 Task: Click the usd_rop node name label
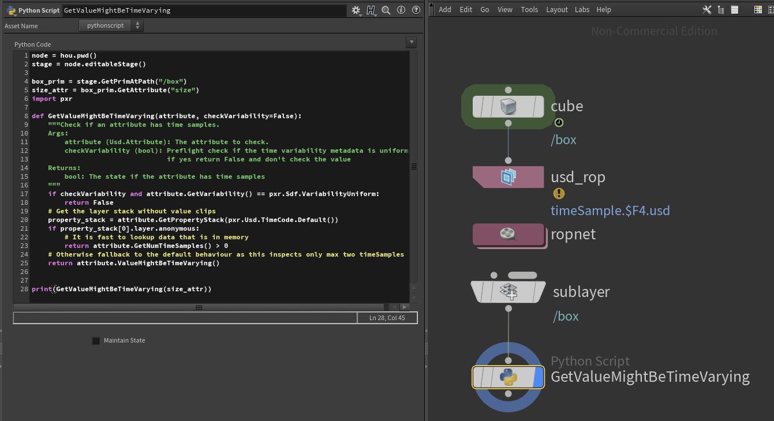coord(578,177)
